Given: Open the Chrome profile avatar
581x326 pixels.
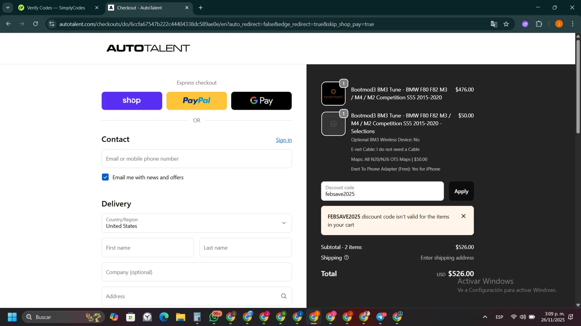Looking at the screenshot, I should (559, 24).
